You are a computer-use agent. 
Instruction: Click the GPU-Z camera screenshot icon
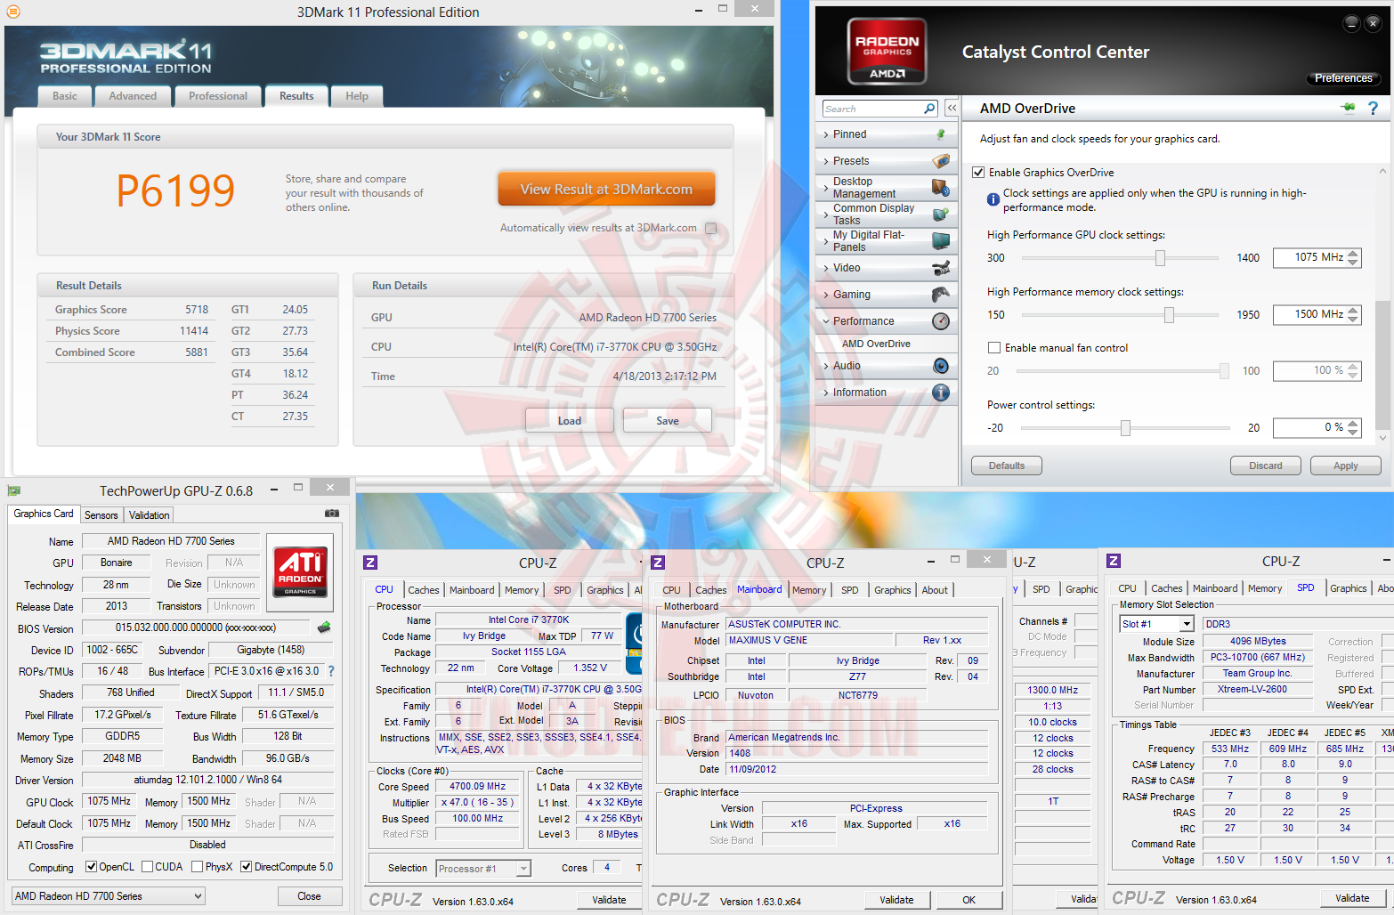point(332,514)
